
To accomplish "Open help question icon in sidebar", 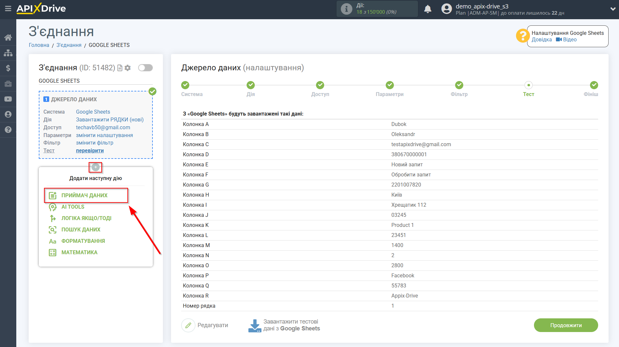I will (x=8, y=130).
